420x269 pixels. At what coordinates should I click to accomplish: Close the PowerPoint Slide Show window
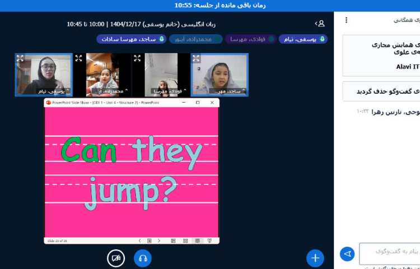click(x=212, y=103)
